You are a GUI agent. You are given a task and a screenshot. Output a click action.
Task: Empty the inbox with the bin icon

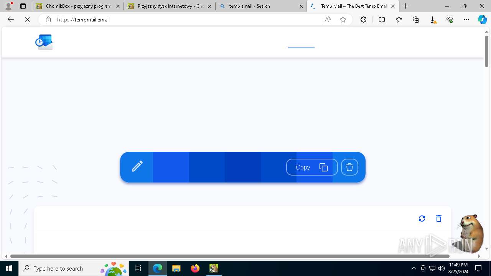pos(439,219)
